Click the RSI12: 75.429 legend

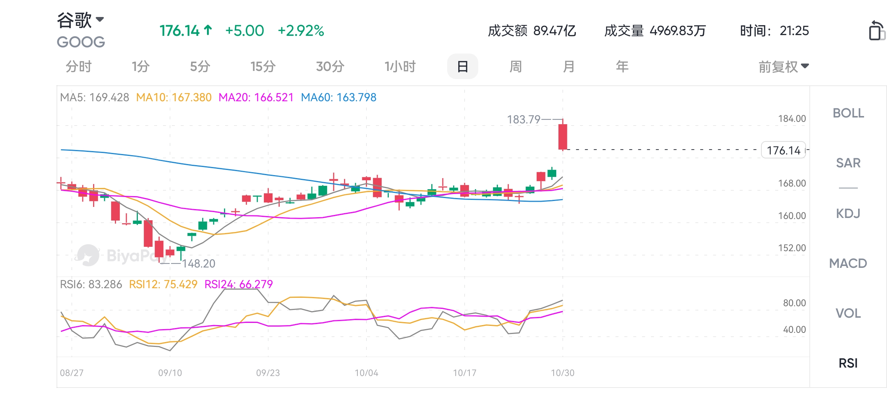(x=163, y=284)
